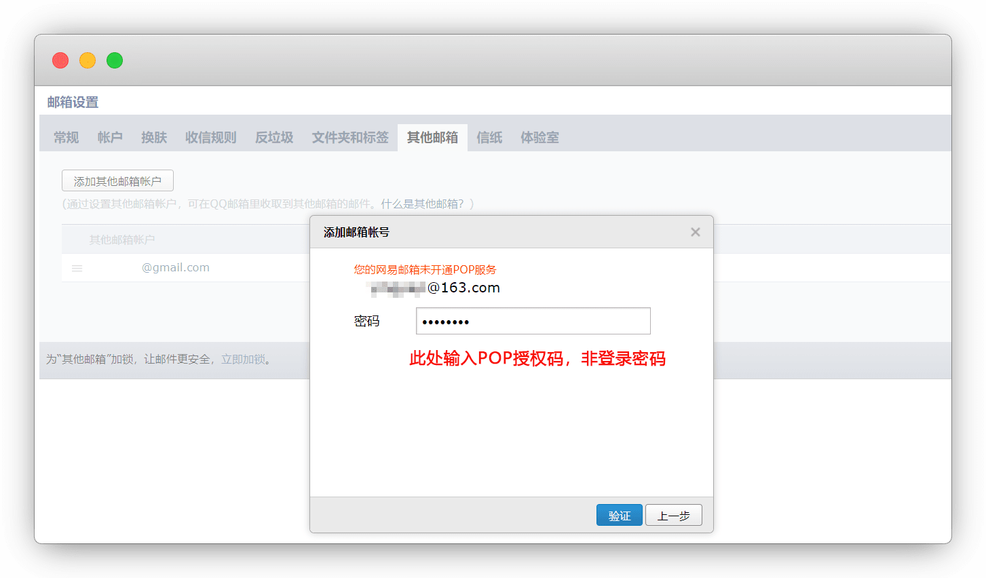Click the yellow minimize window button
Screen dimensions: 986x578
pos(88,60)
